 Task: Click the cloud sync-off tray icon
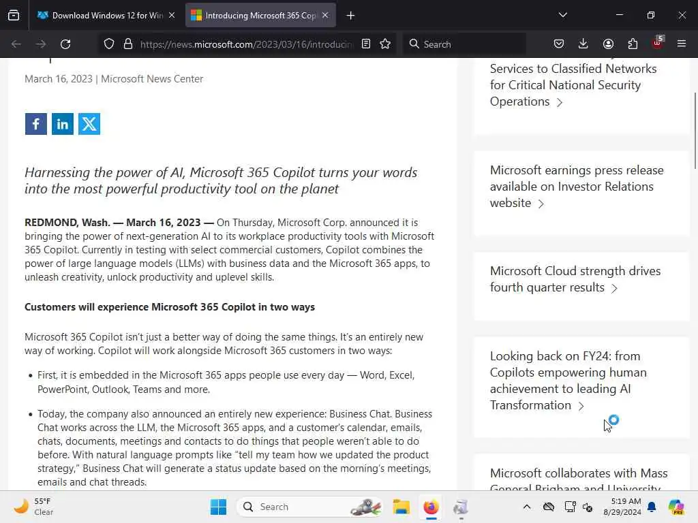pos(549,507)
